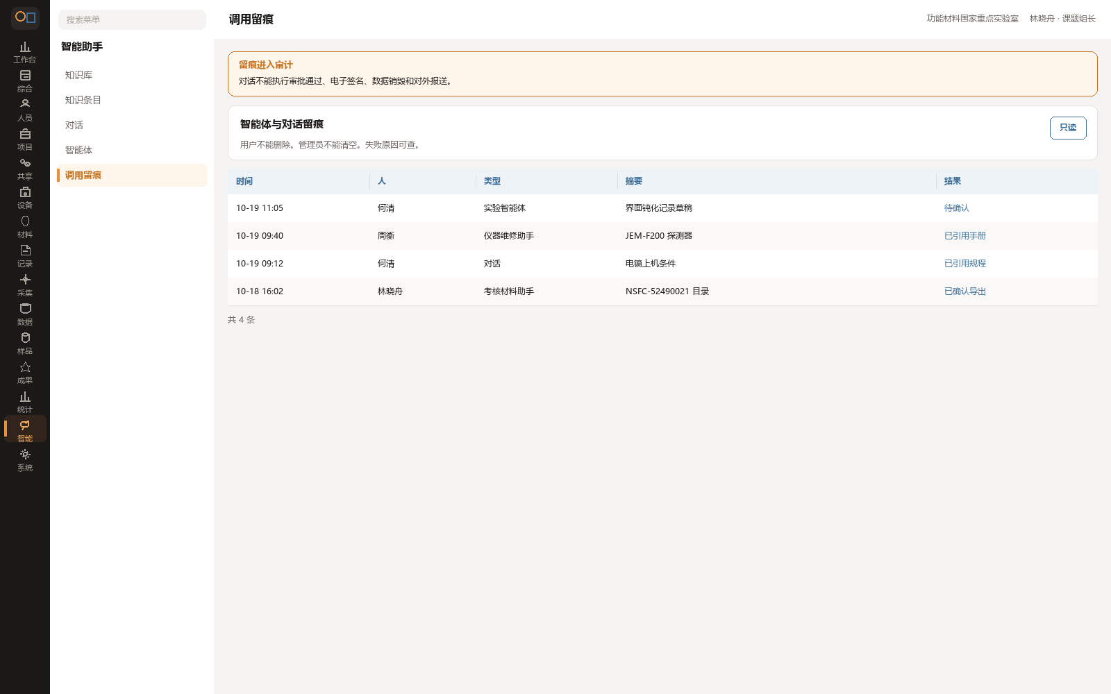Open the 综合 sidebar icon
1111x694 pixels.
(25, 81)
